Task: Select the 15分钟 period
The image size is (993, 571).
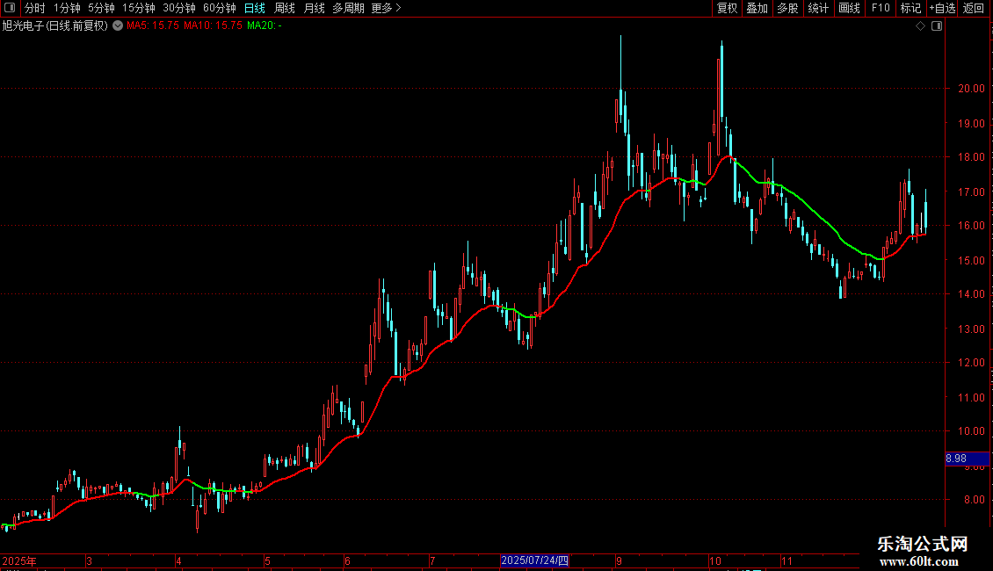Action: pos(139,8)
